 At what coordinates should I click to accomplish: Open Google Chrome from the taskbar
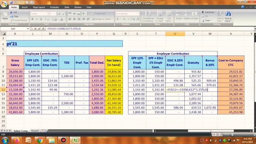[40, 140]
